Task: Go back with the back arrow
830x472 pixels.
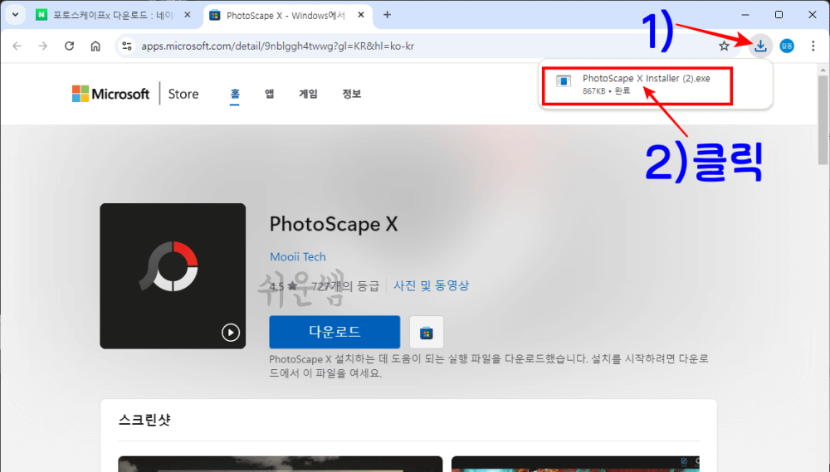Action: pyautogui.click(x=17, y=46)
